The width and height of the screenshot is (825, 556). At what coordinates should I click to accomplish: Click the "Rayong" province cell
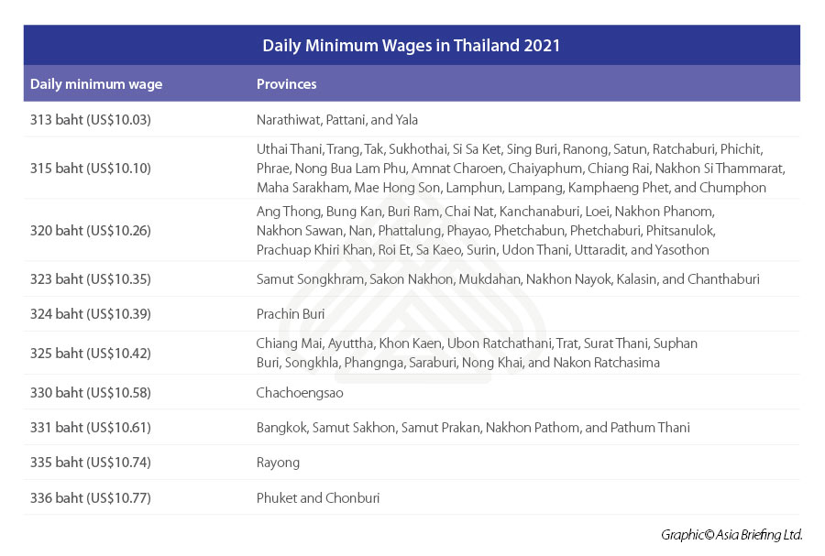[x=278, y=463]
